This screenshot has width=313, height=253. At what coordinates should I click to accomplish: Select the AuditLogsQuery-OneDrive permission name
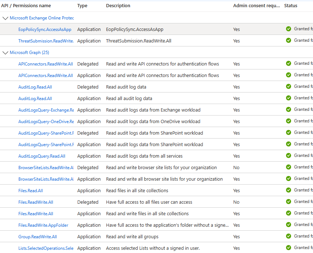[x=46, y=121]
